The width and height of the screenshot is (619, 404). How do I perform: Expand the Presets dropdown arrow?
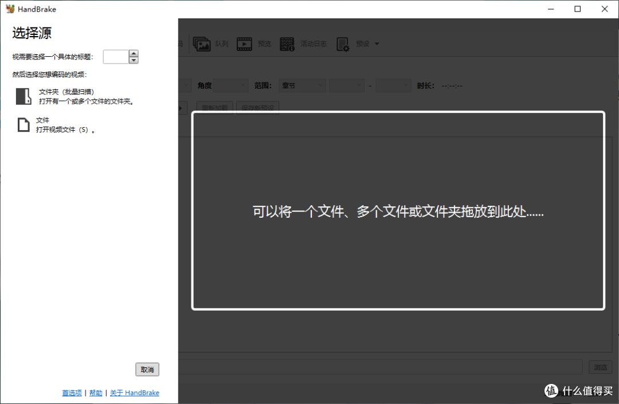pyautogui.click(x=377, y=44)
